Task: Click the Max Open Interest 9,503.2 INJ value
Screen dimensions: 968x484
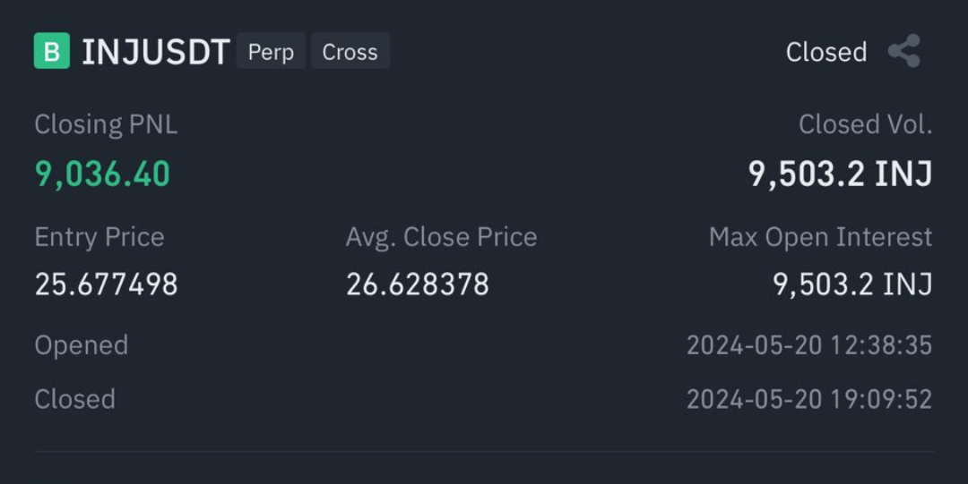Action: pos(852,284)
